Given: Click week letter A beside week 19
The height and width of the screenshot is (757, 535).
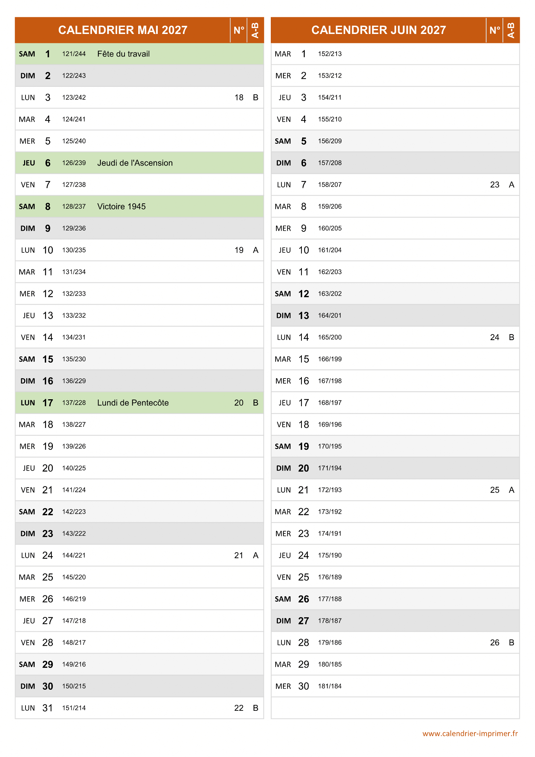Looking at the screenshot, I should [x=255, y=250].
